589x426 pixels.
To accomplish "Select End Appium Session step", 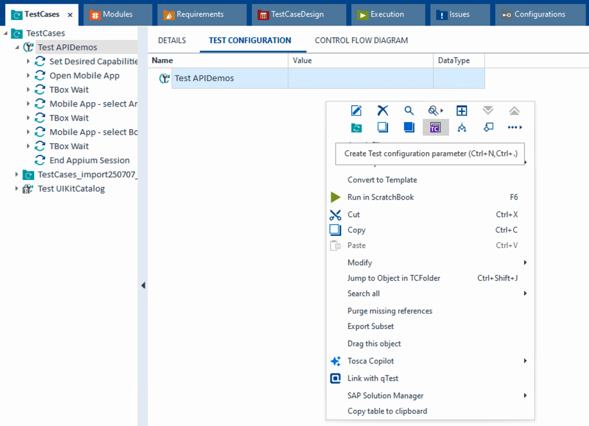I will click(89, 161).
